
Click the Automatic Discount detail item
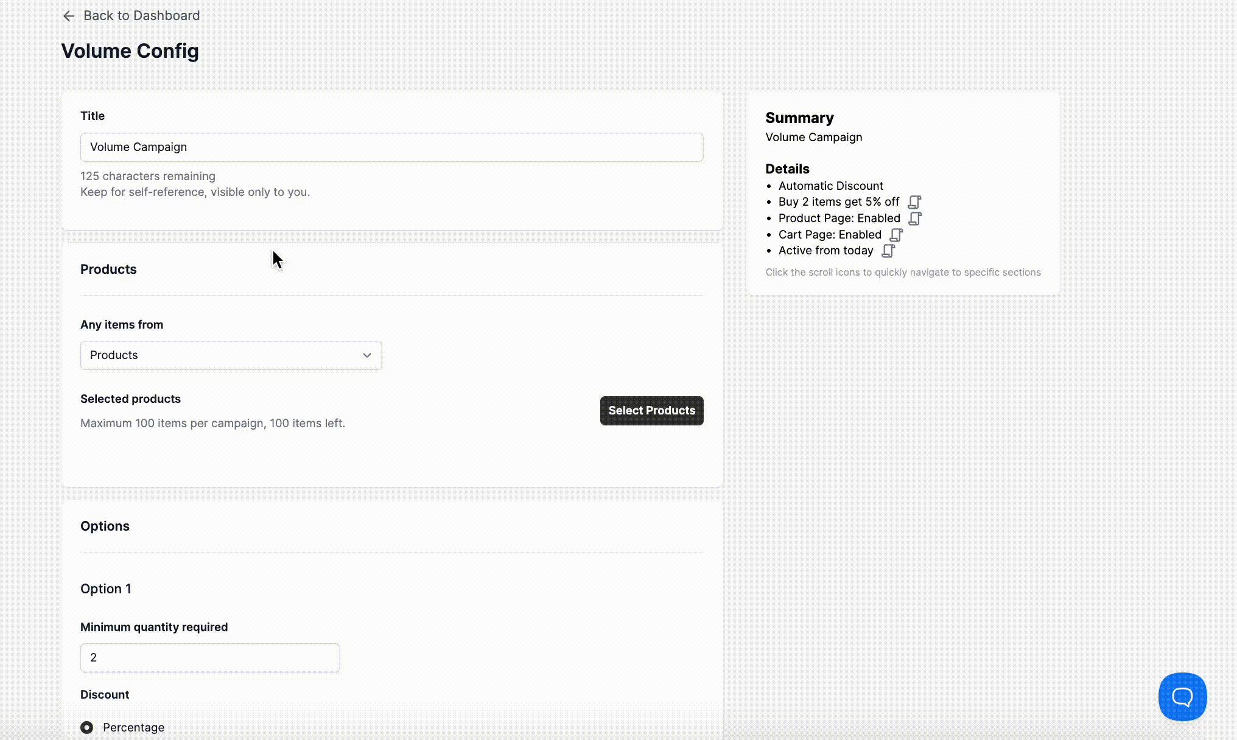[830, 186]
